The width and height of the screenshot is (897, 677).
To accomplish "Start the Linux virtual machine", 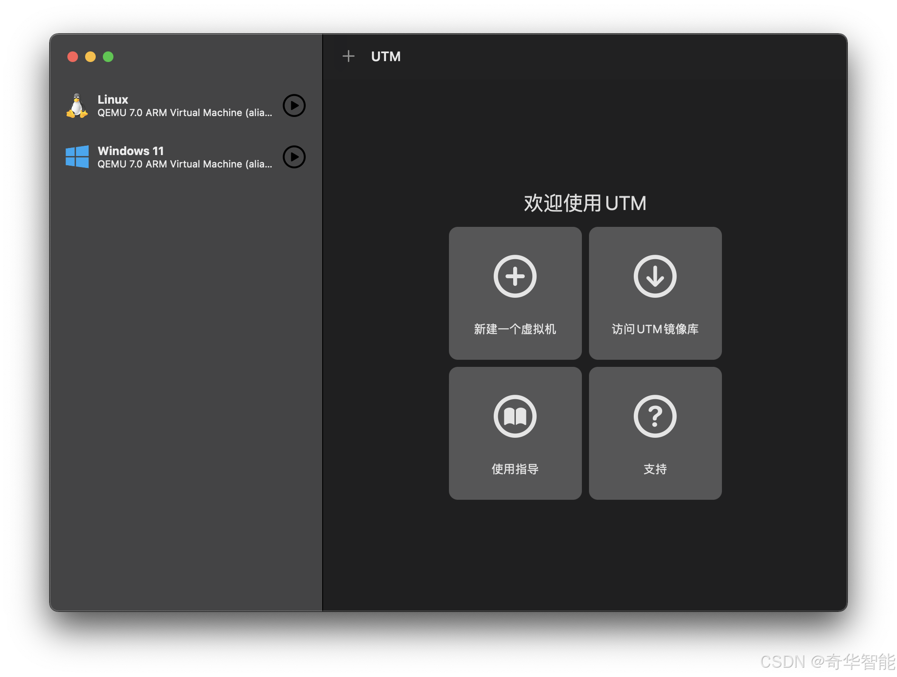I will pyautogui.click(x=294, y=105).
